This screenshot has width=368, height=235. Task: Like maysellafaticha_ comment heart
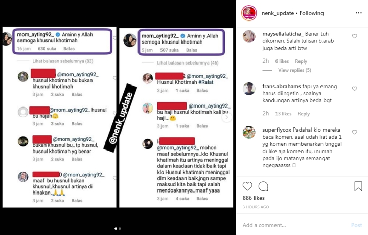click(x=354, y=36)
